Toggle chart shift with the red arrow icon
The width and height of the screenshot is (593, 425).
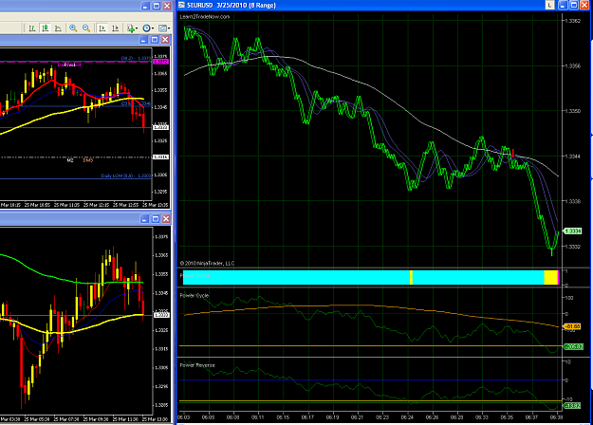(115, 28)
